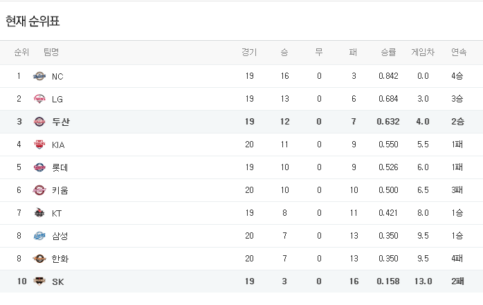Click NC's 0.842 win rate cell

(x=388, y=76)
